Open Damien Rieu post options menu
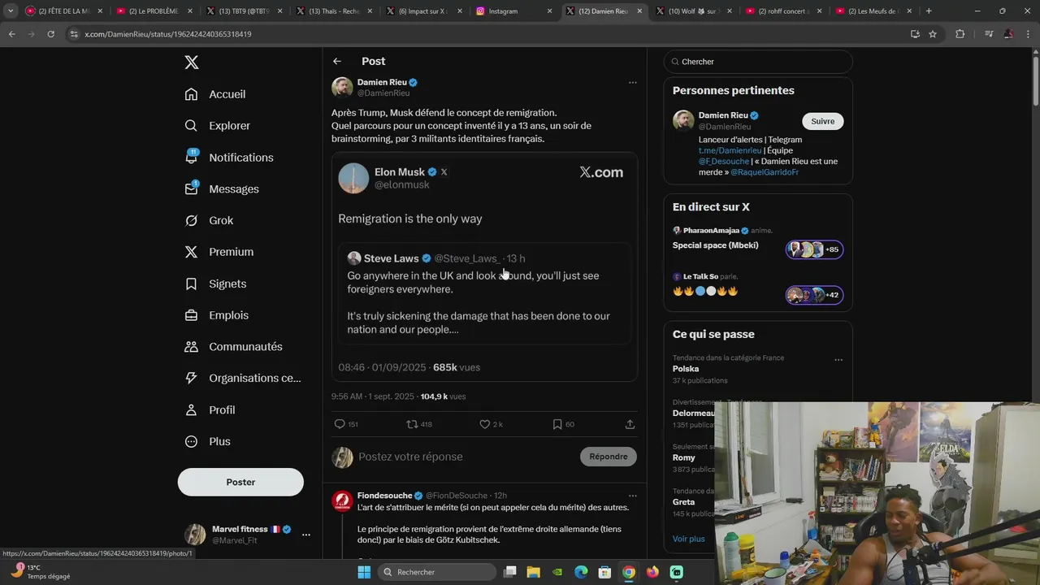 click(x=632, y=82)
